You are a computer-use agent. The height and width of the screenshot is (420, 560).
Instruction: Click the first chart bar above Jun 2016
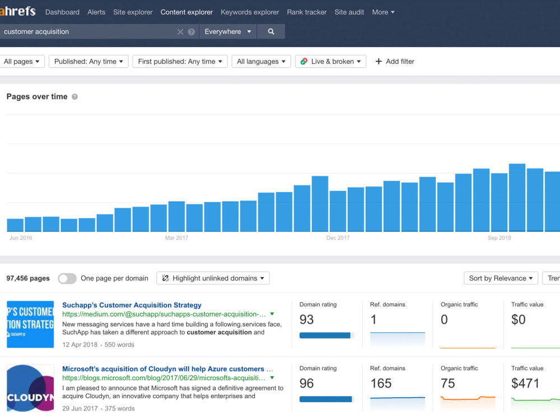pyautogui.click(x=15, y=225)
